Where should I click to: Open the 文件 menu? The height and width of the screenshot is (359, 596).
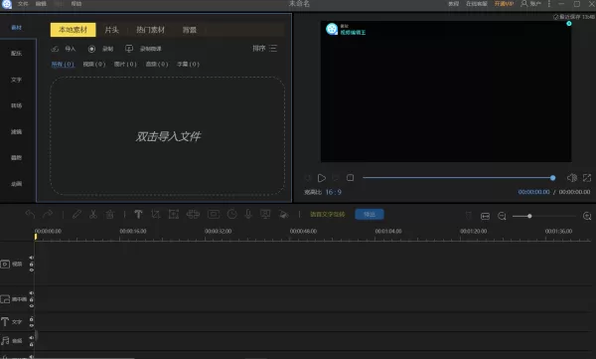click(x=23, y=3)
